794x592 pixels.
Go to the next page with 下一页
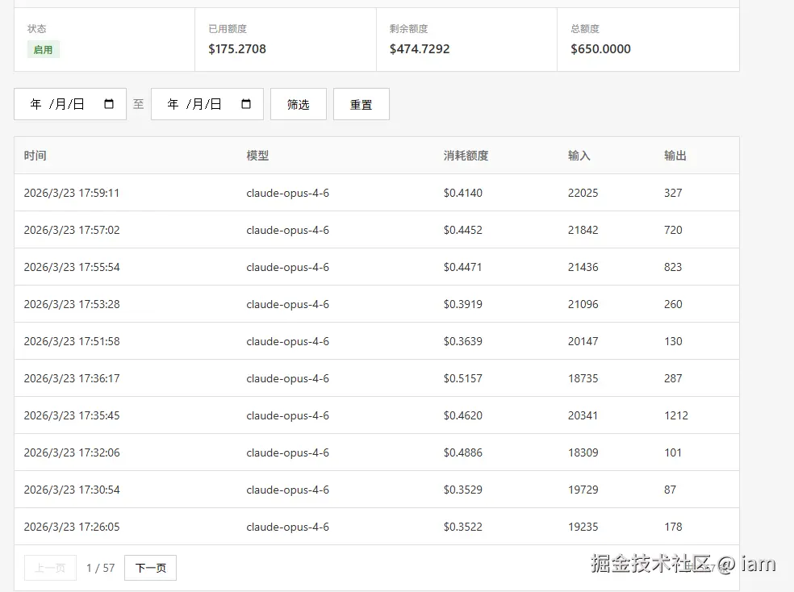coord(150,568)
